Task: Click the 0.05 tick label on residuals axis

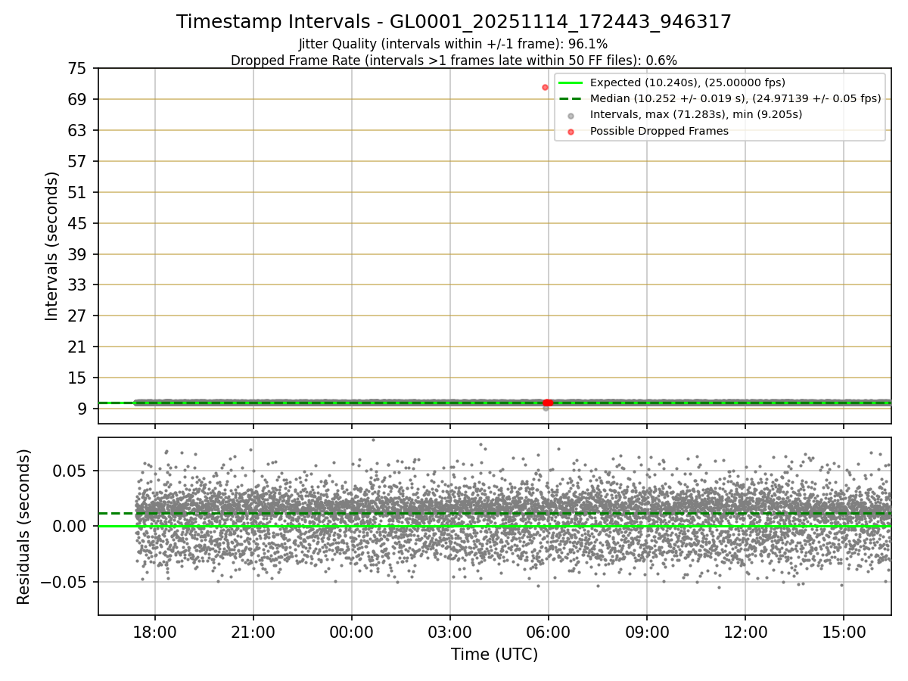Action: (74, 471)
